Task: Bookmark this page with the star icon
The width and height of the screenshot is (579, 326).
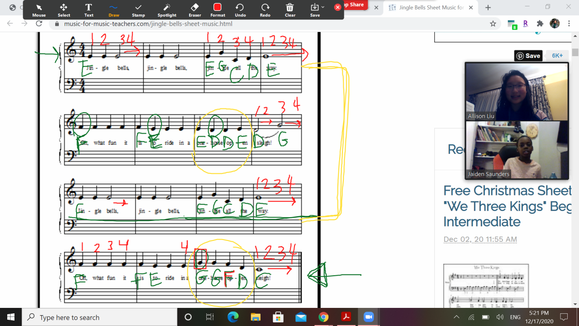Action: click(493, 24)
